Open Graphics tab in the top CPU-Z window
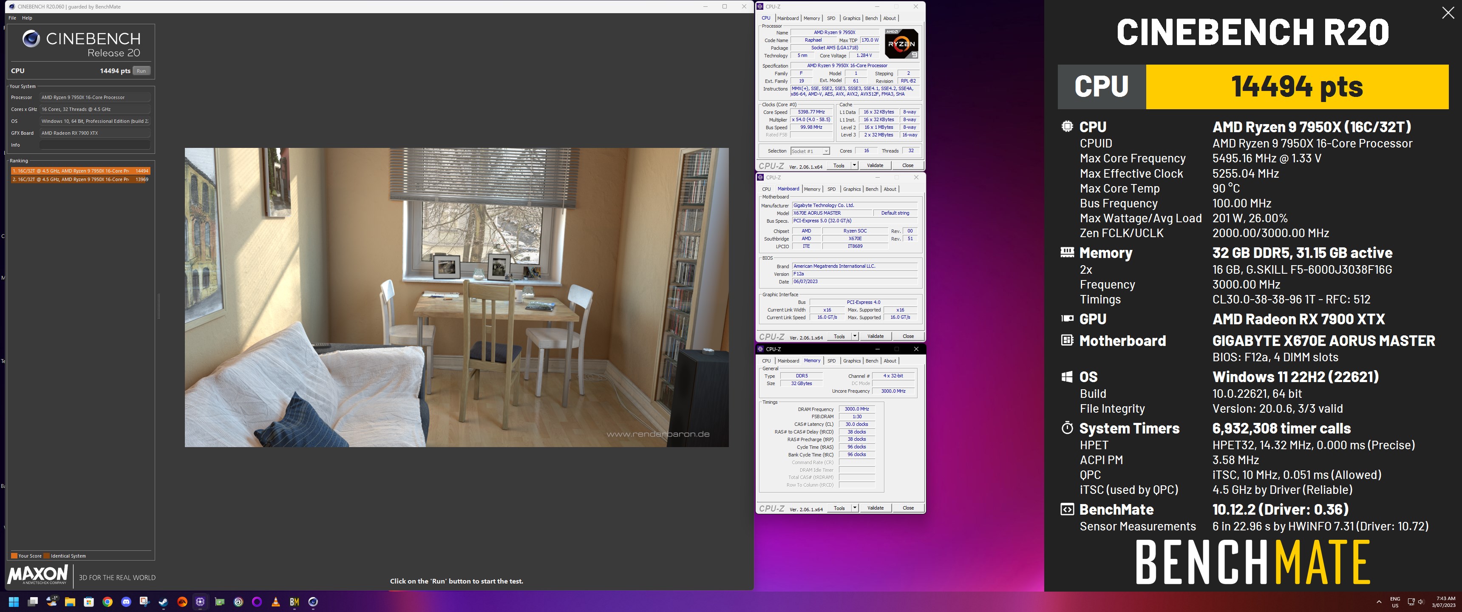 pyautogui.click(x=851, y=18)
